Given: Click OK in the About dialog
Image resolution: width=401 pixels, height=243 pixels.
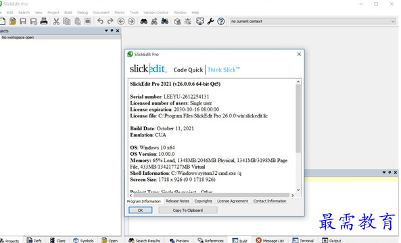Looking at the screenshot, I should pos(141,211).
